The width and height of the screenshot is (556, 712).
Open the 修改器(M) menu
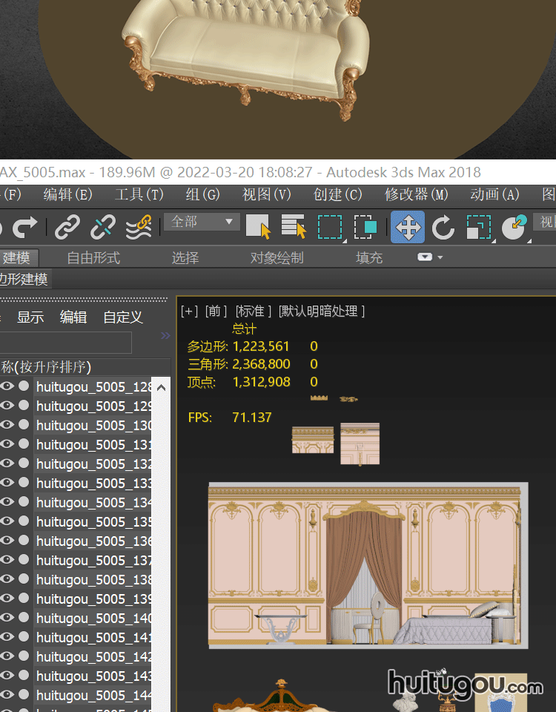(417, 194)
